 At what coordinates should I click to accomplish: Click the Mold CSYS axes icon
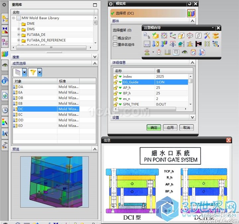pyautogui.click(x=173, y=36)
